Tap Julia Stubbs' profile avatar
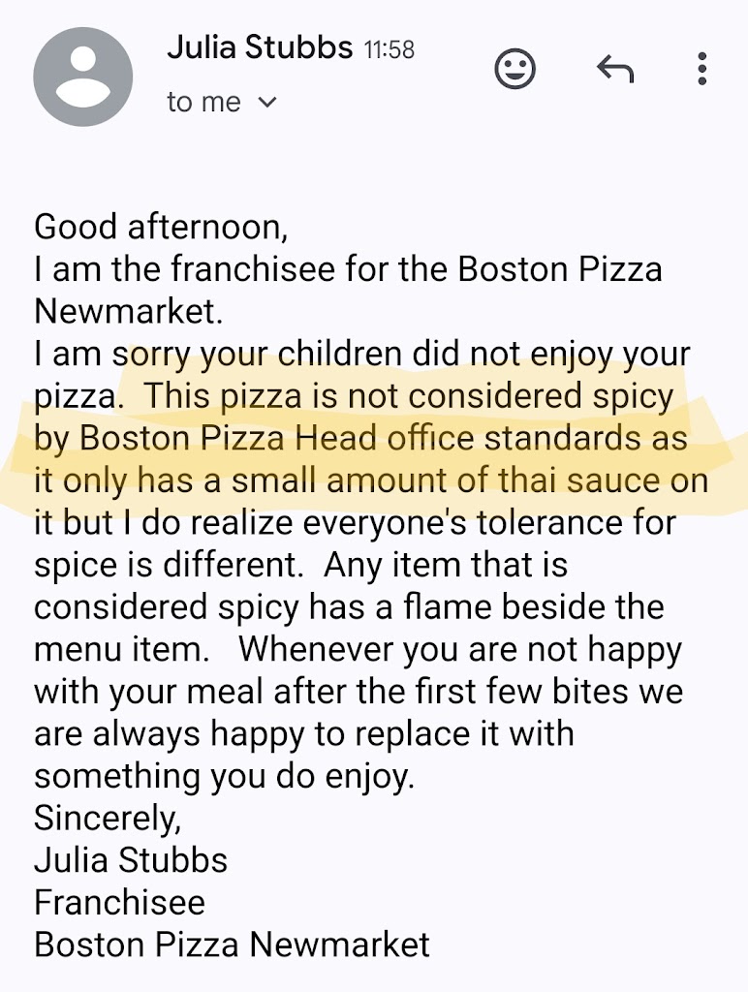The width and height of the screenshot is (748, 992). point(83,77)
